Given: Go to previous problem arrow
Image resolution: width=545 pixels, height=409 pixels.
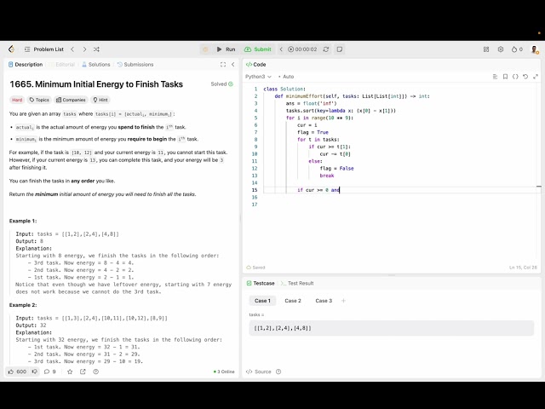Looking at the screenshot, I should tap(72, 49).
